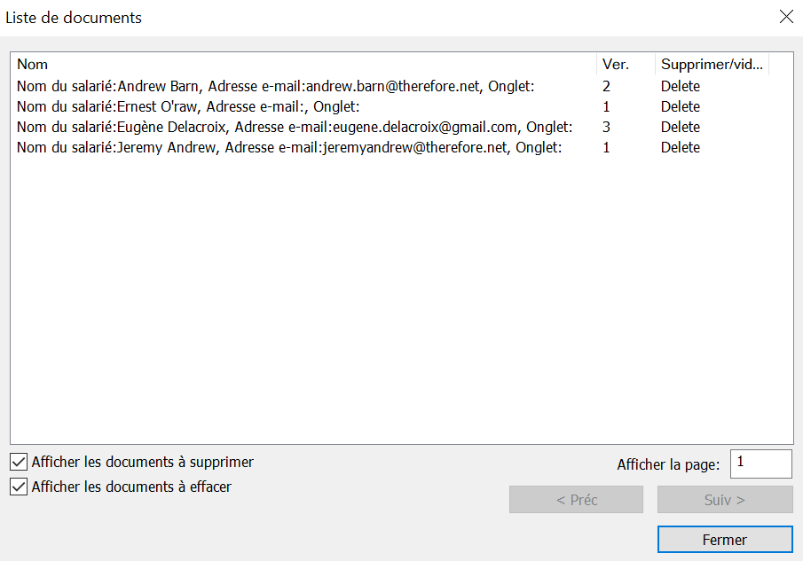Click Delete for Jeremy Andrew's document
803x561 pixels.
point(681,148)
